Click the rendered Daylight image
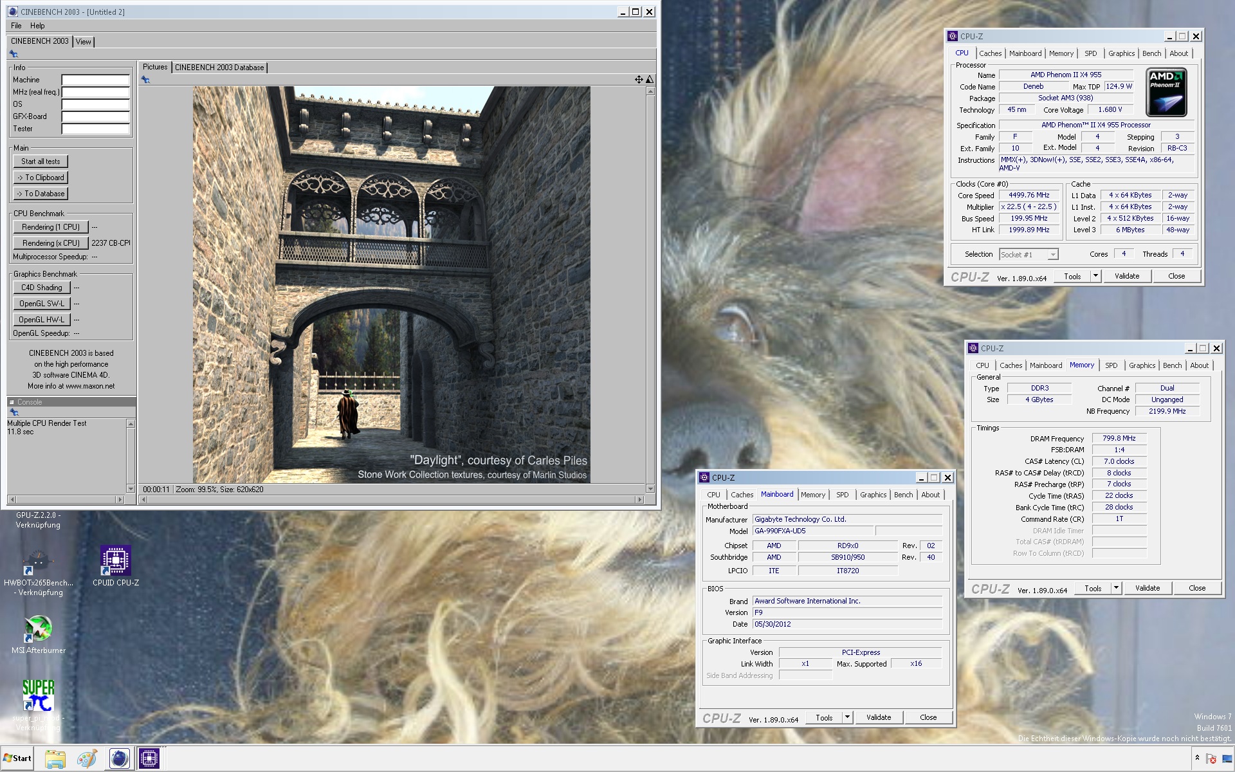1235x772 pixels. [392, 284]
